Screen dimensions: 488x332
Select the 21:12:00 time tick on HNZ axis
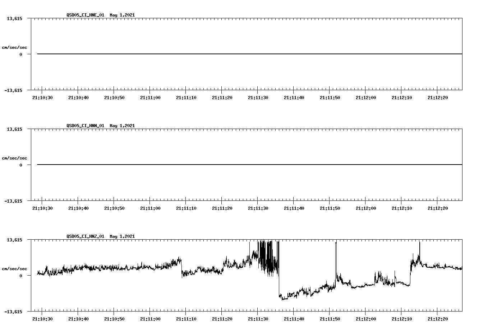pyautogui.click(x=366, y=318)
